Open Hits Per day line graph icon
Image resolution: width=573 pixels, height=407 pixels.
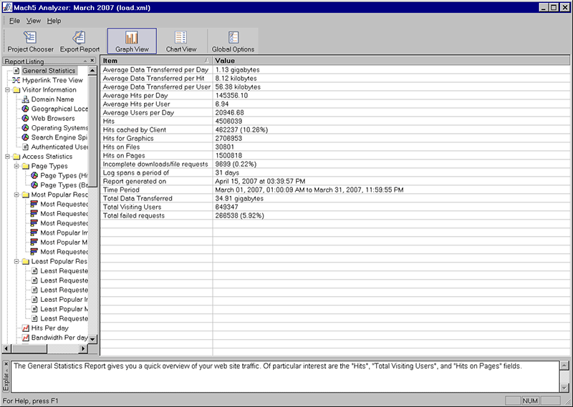(26, 328)
